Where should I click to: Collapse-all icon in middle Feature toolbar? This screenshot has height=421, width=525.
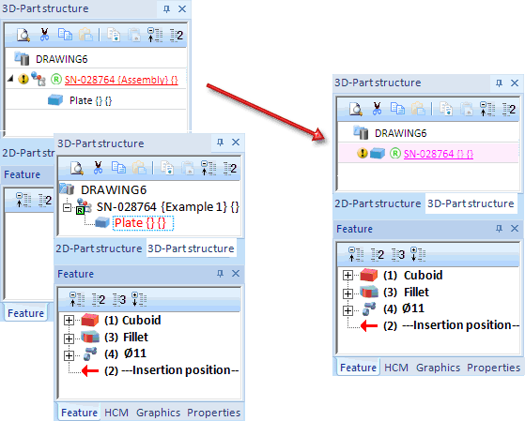tap(77, 299)
